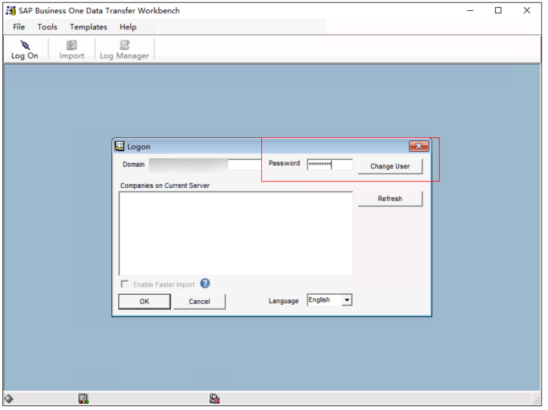Click the diamond status bar icon
Screen dimensions: 548x410
[9, 398]
